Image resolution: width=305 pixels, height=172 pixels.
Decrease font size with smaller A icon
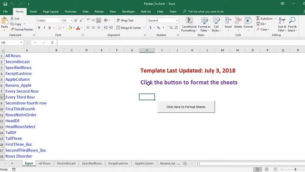click(81, 21)
